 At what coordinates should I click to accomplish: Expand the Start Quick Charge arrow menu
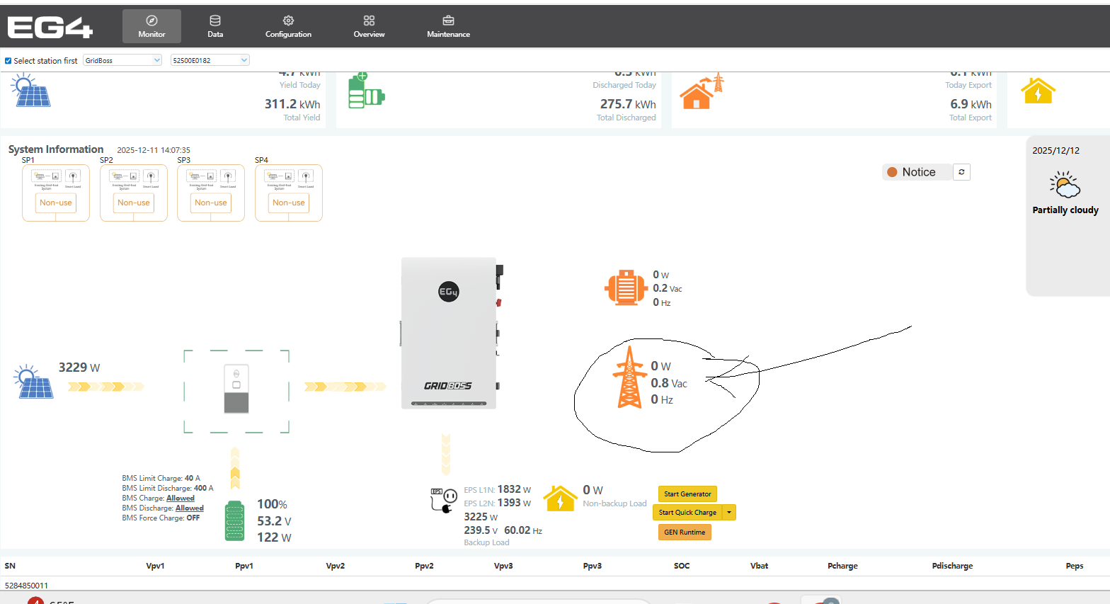click(729, 513)
